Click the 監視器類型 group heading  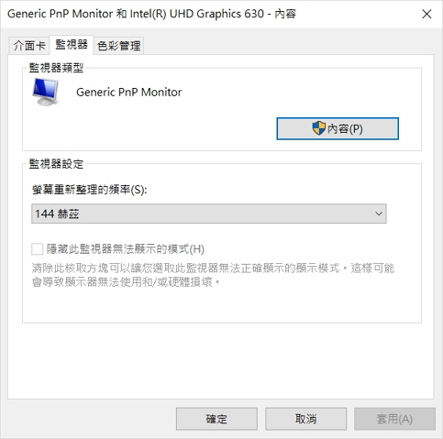[56, 68]
